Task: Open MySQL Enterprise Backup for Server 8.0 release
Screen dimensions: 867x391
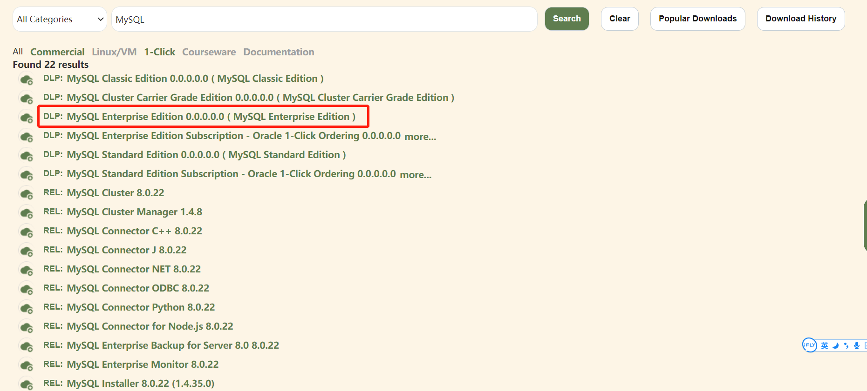Action: point(173,345)
